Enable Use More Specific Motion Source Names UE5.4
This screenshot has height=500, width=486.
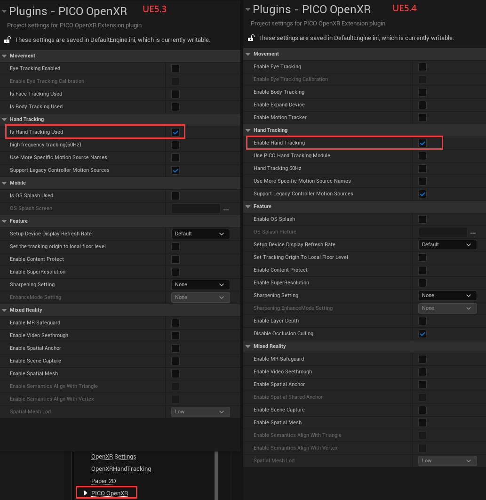tap(422, 181)
